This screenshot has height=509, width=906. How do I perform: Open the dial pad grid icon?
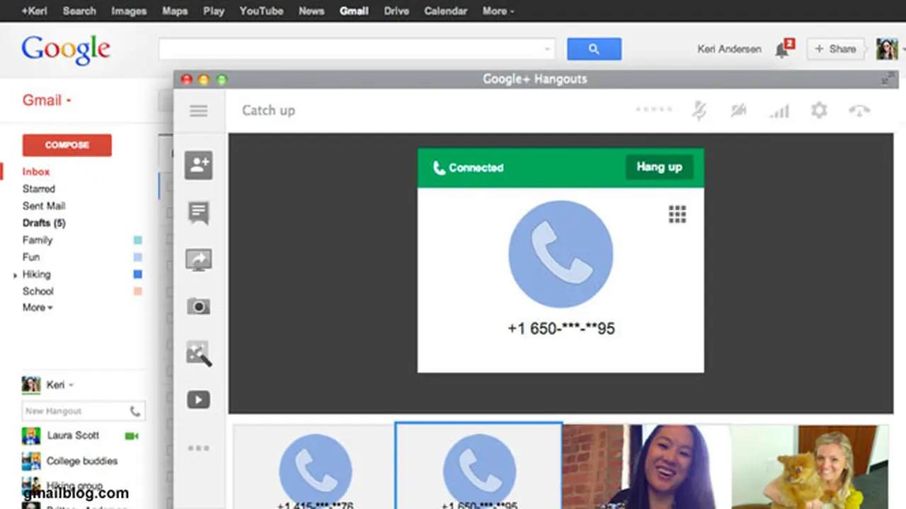[677, 214]
